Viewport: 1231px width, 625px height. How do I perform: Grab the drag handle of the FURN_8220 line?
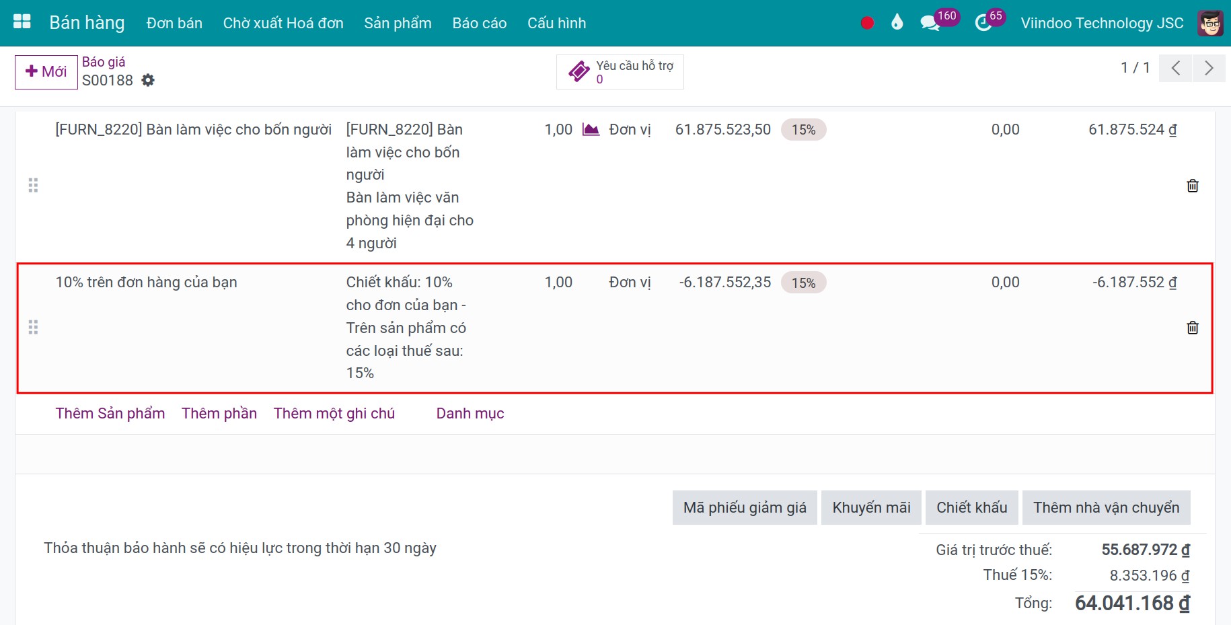tap(33, 185)
